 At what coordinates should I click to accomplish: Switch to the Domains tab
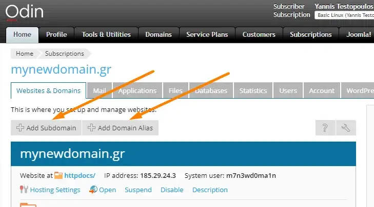[159, 35]
